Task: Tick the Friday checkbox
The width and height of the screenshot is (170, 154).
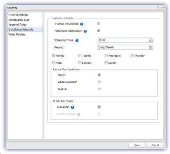Action: pyautogui.click(x=53, y=63)
